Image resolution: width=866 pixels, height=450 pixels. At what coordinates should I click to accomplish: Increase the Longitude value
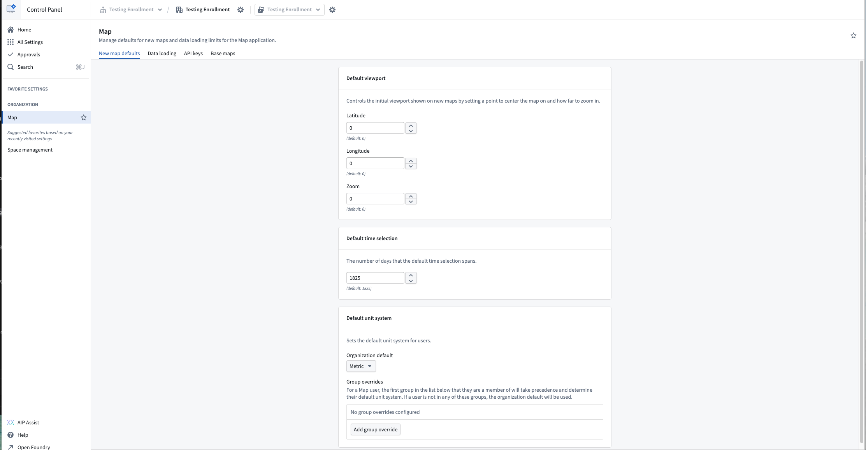click(x=411, y=161)
